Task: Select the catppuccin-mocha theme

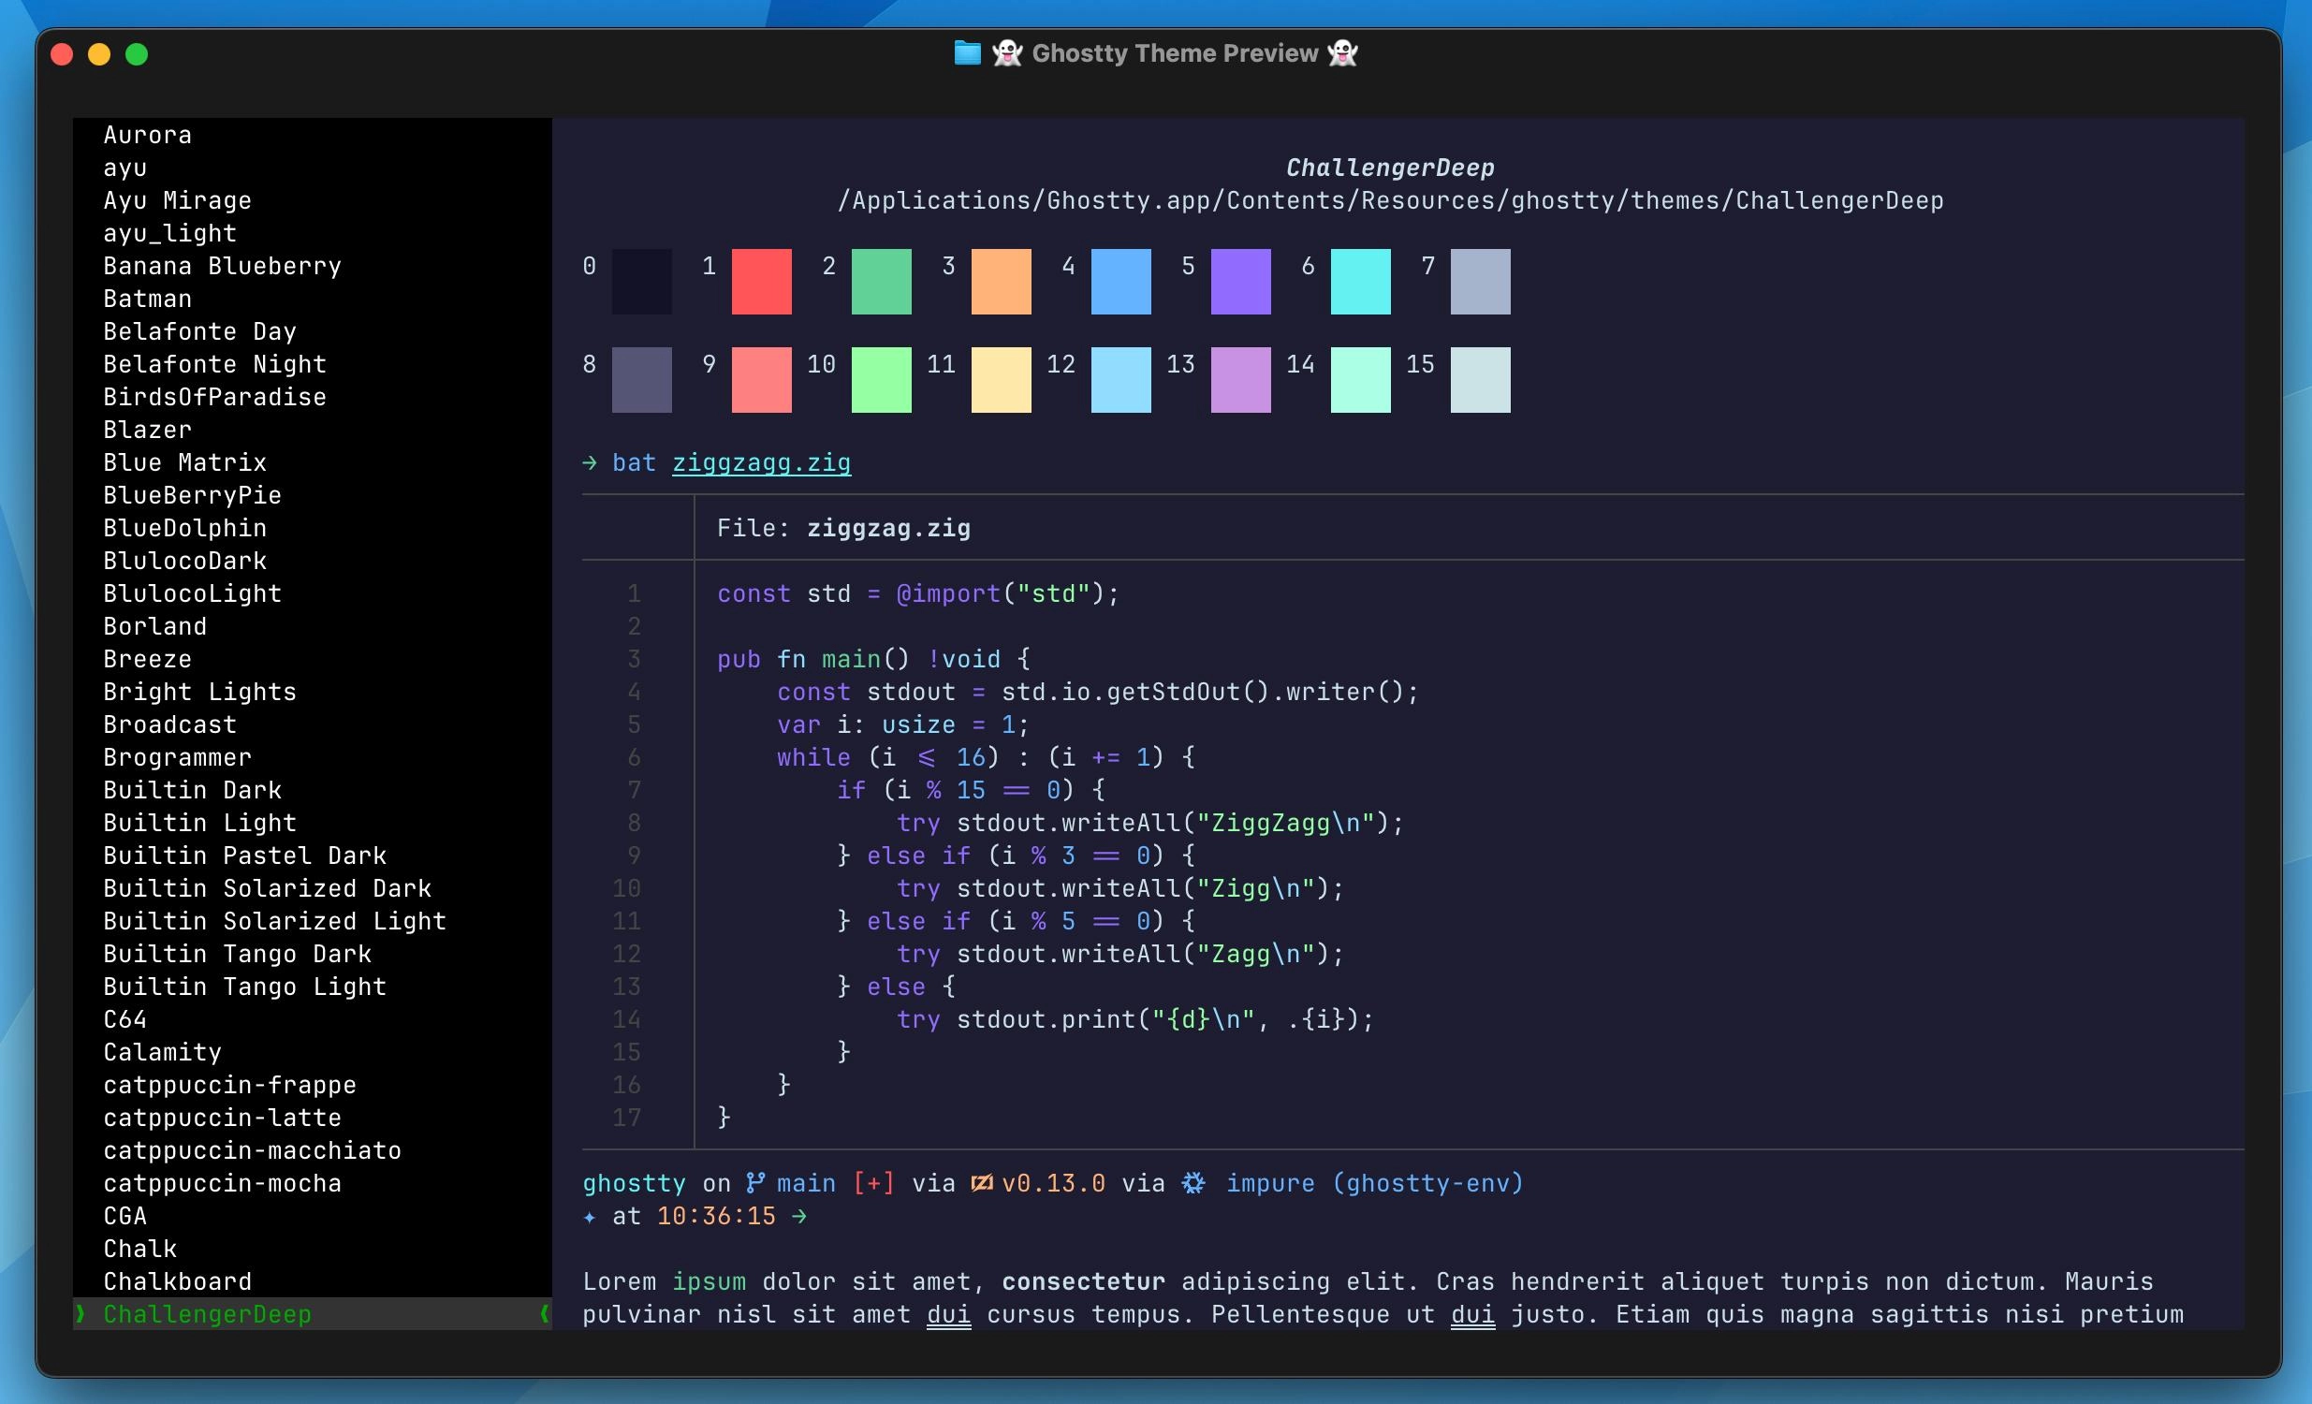Action: coord(223,1183)
